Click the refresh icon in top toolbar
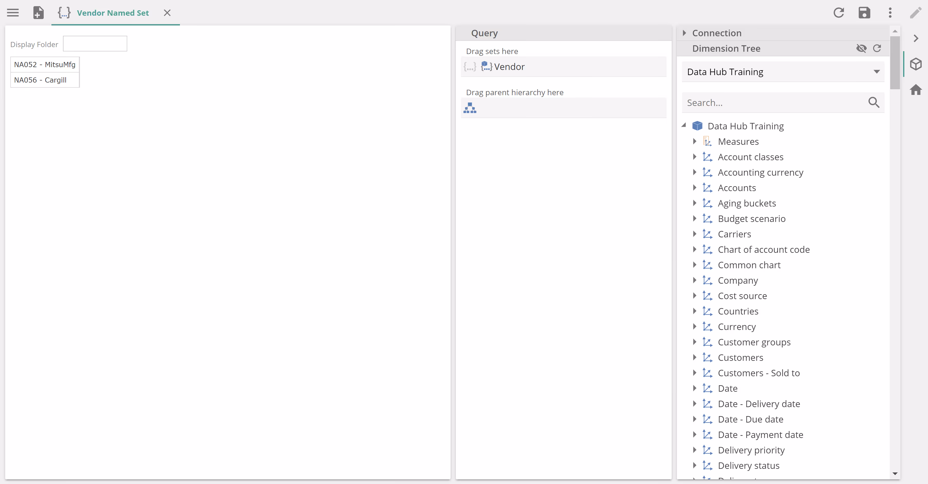Screen dimensions: 928x484 (x=838, y=13)
